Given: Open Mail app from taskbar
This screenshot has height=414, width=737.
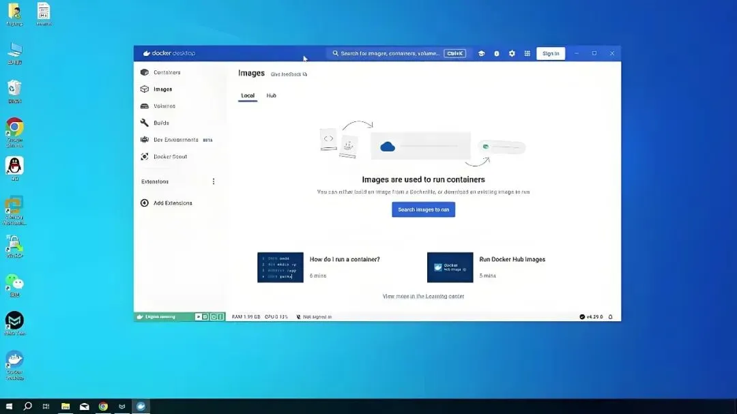Looking at the screenshot, I should coord(84,406).
